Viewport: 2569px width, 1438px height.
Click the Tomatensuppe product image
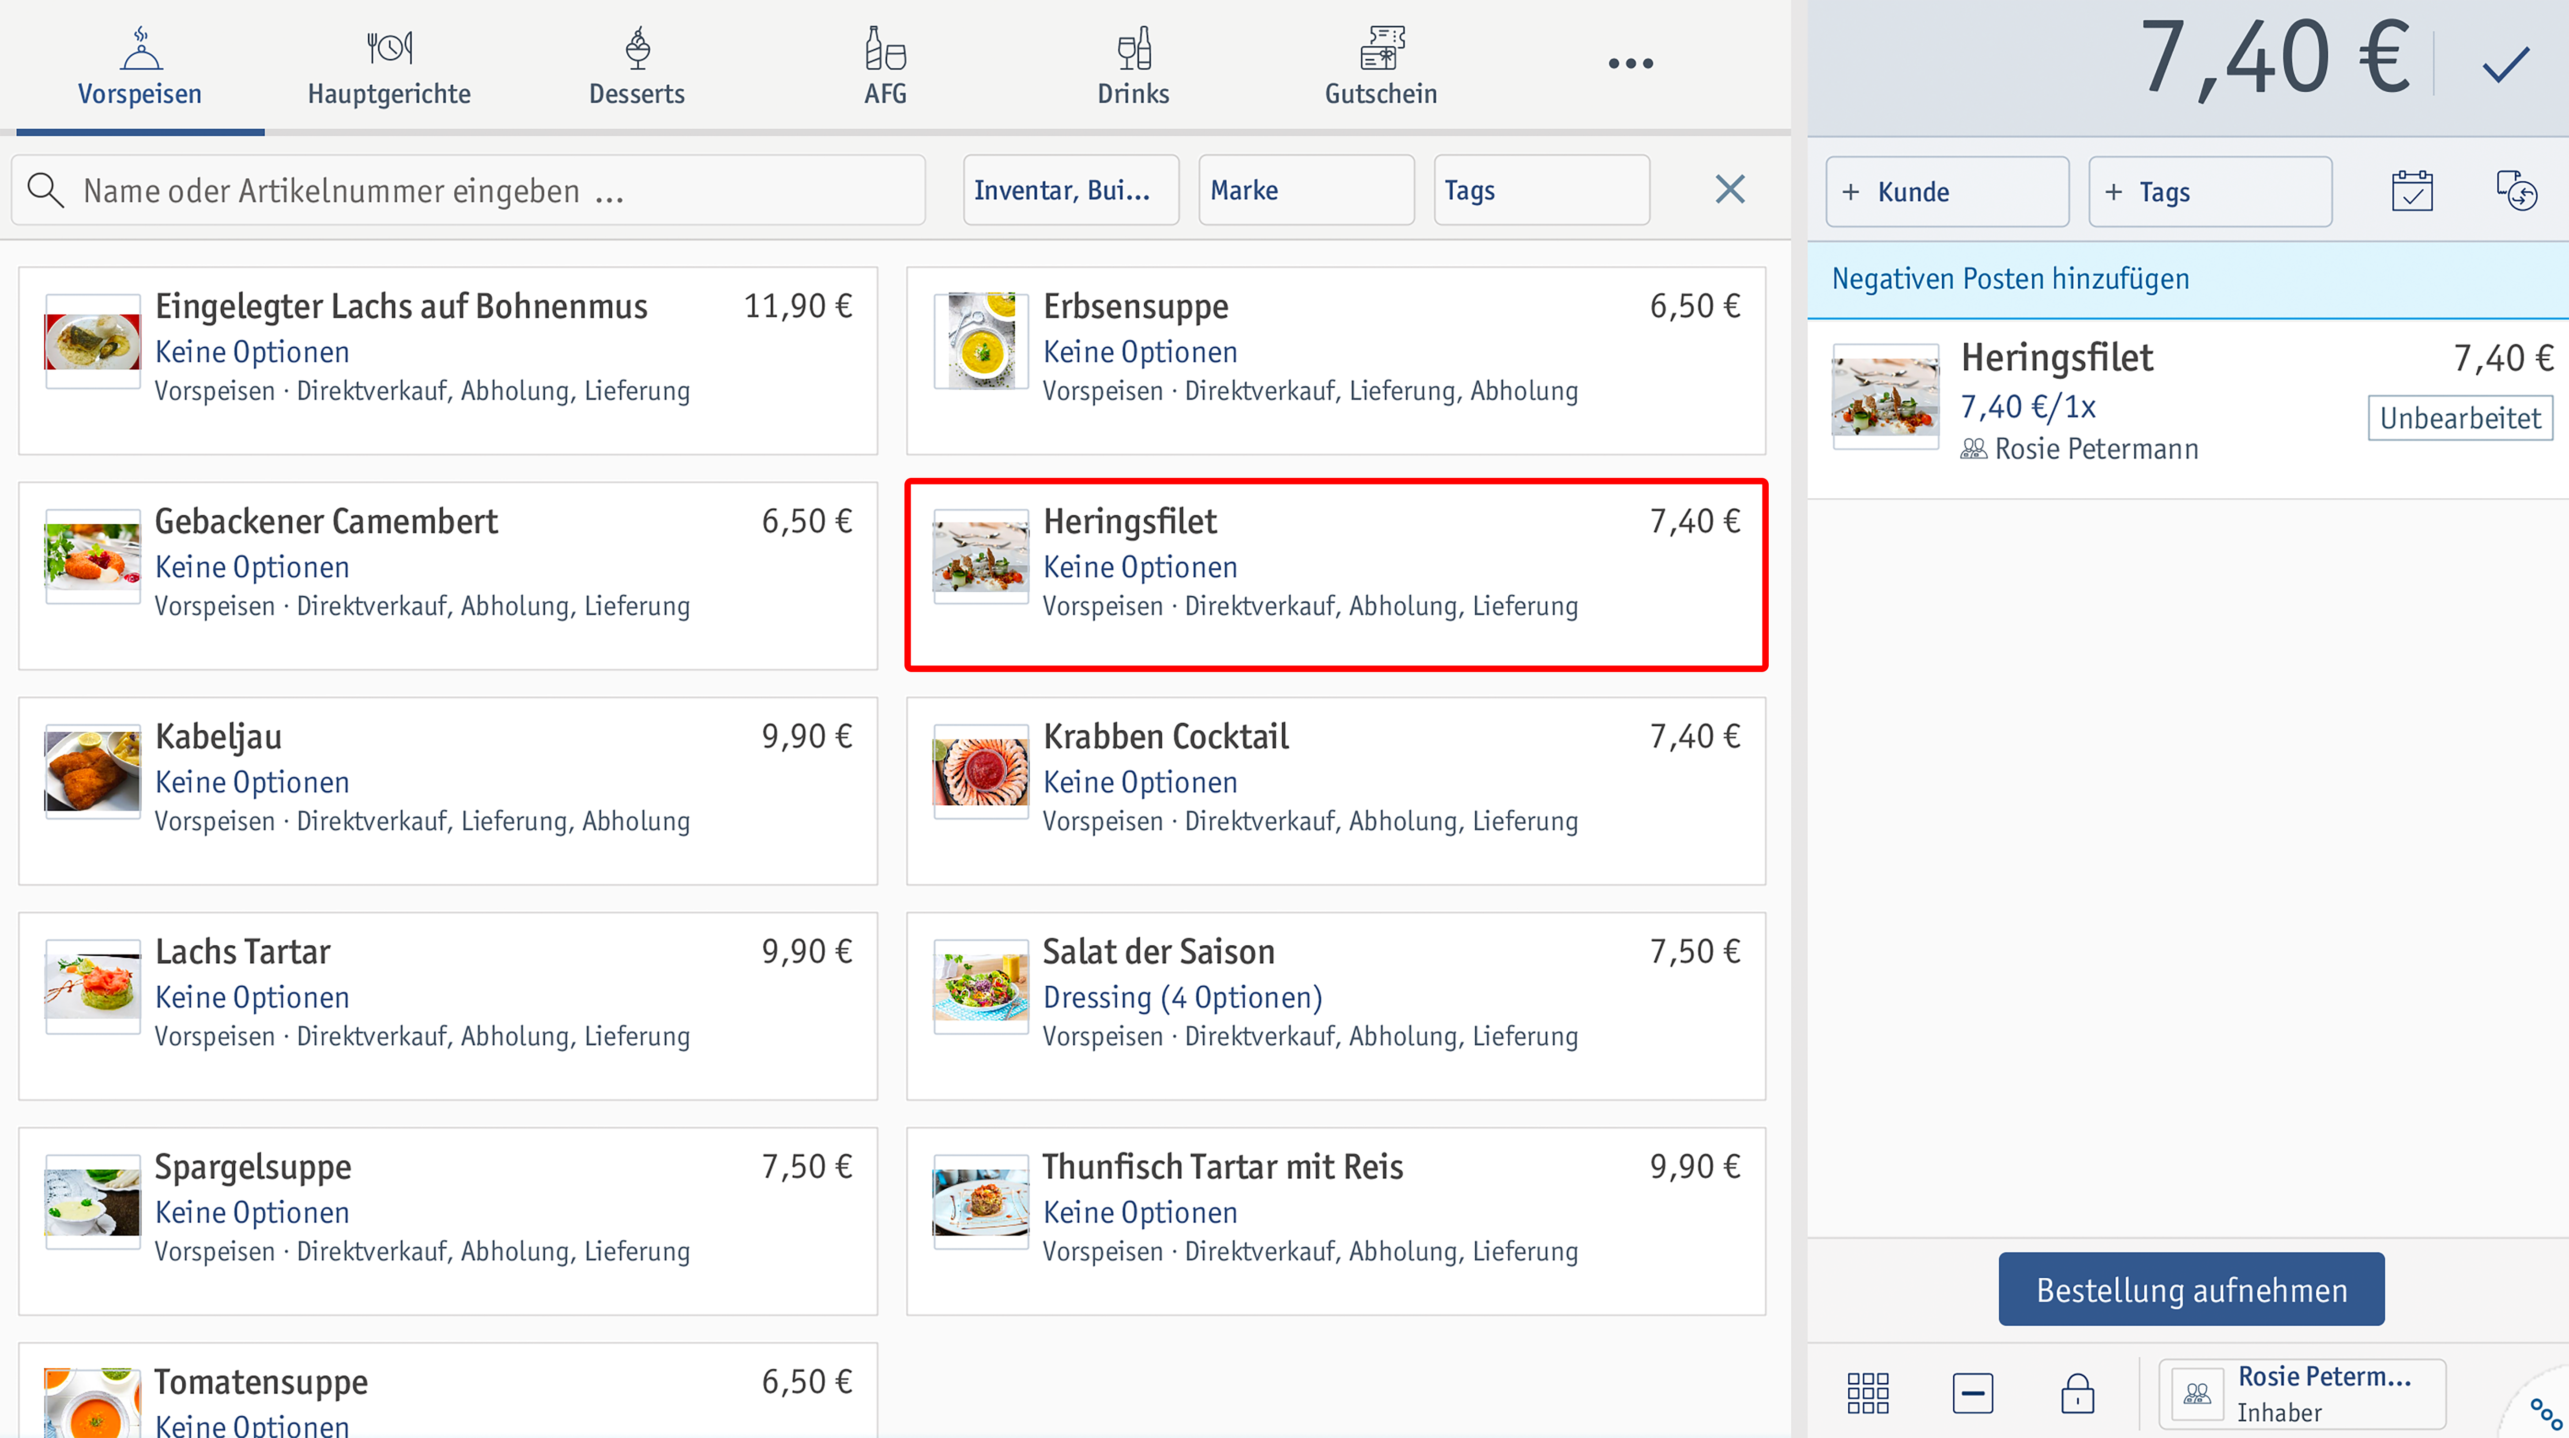tap(93, 1403)
